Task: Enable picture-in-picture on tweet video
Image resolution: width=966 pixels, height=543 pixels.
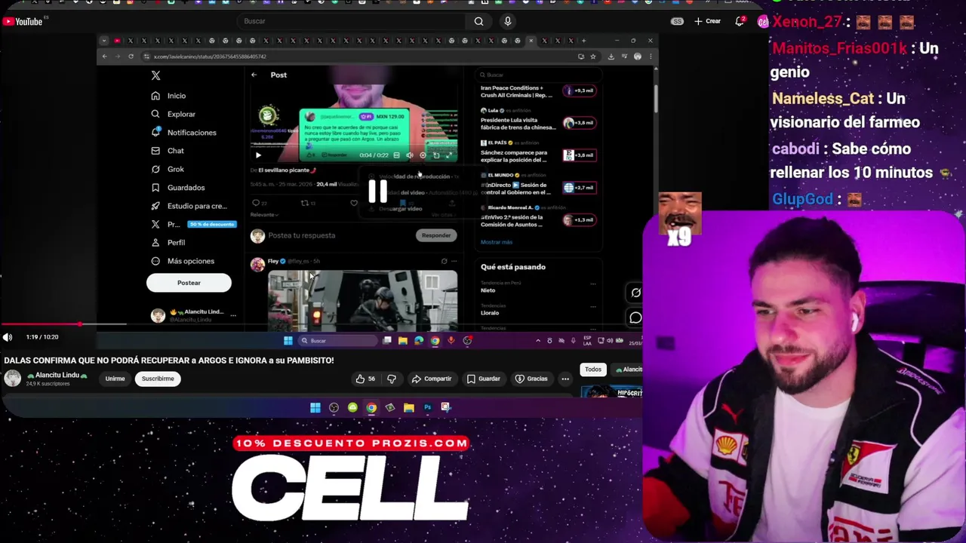Action: coord(436,155)
